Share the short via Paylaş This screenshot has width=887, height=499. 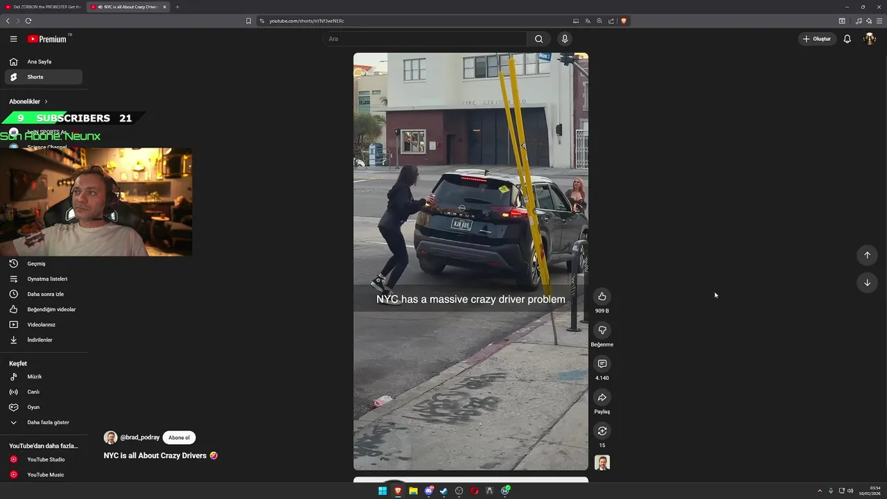tap(602, 397)
